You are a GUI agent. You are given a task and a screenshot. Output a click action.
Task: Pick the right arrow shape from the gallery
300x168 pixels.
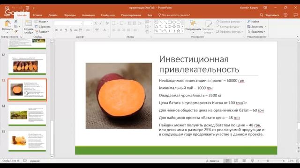[x=170, y=27]
